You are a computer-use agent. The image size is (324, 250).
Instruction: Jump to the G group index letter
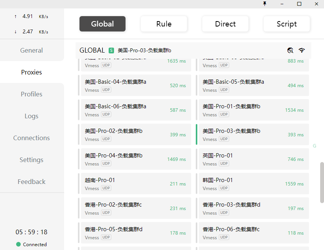315,146
